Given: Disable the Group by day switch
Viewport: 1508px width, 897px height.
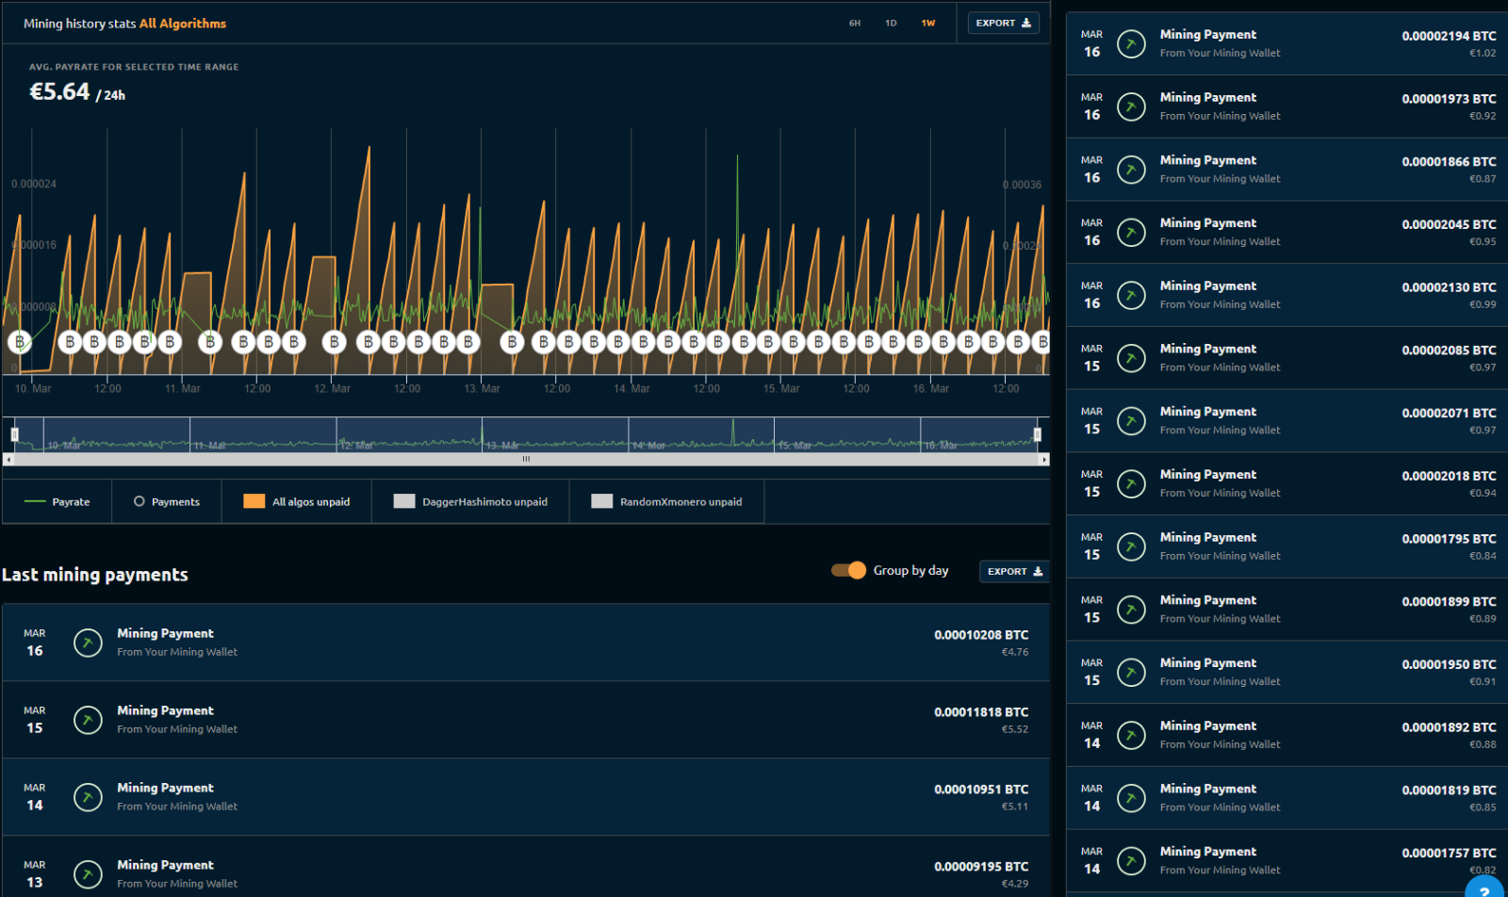Looking at the screenshot, I should coord(848,570).
